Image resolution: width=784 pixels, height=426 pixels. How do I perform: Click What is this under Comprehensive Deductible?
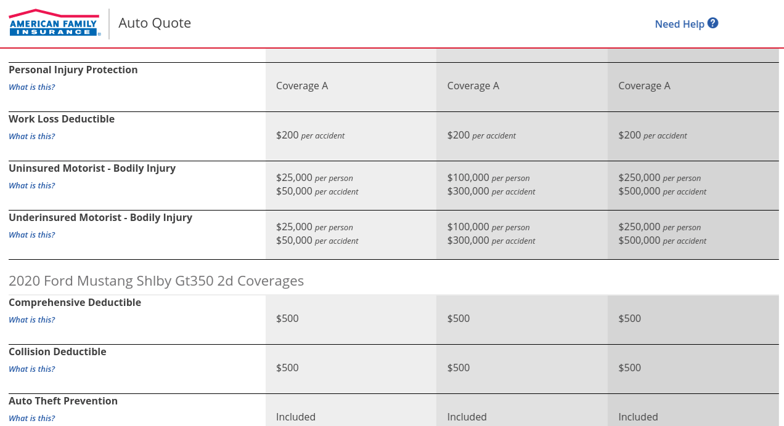click(x=31, y=319)
